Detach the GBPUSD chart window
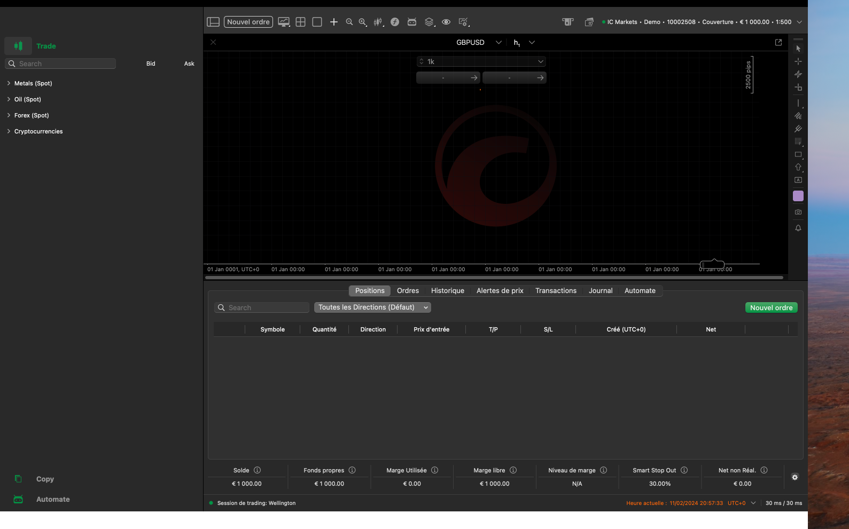The width and height of the screenshot is (849, 529). (778, 42)
